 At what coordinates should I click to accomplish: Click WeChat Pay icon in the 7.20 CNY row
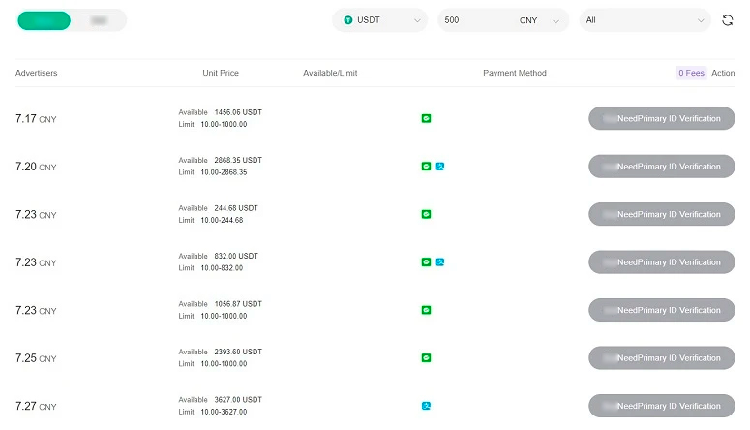(426, 167)
